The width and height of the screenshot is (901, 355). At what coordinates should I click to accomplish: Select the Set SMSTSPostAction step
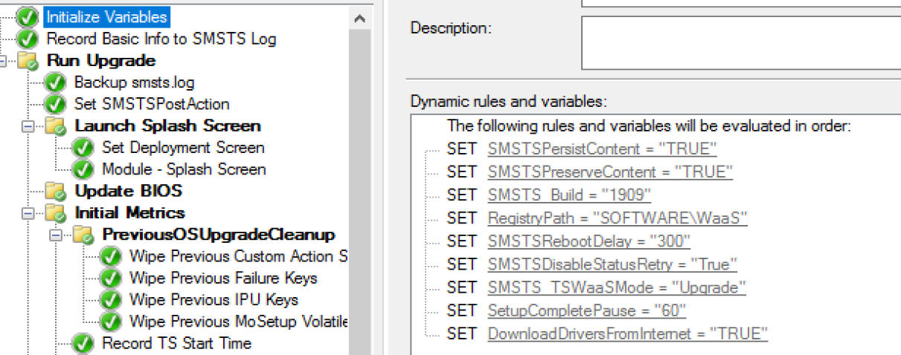coord(151,104)
